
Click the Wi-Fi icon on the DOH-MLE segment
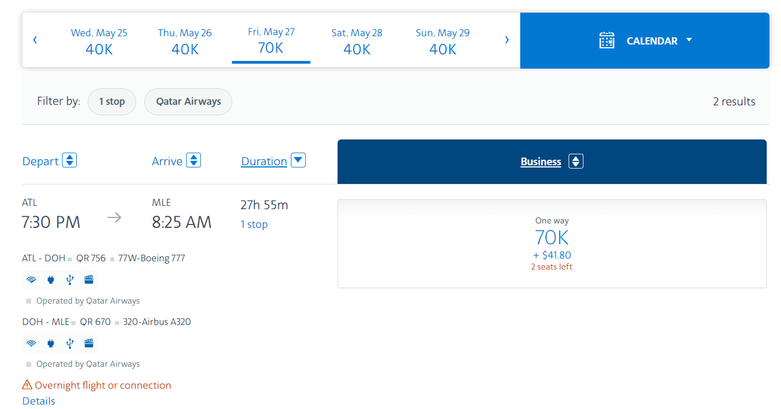(x=31, y=343)
